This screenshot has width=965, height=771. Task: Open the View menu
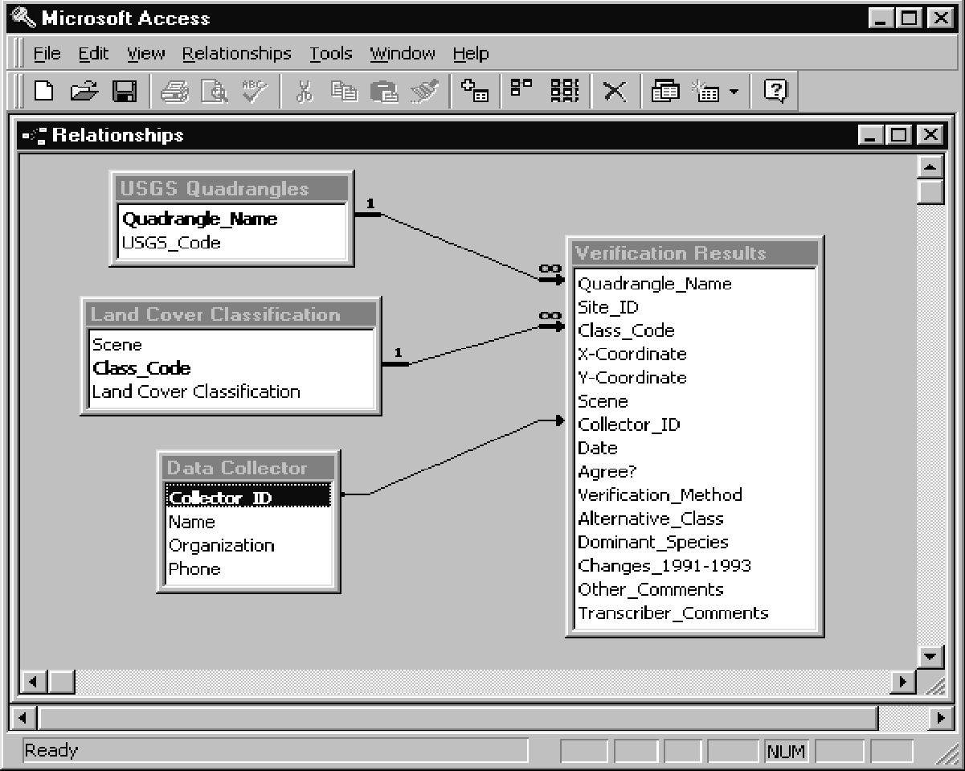pos(145,54)
